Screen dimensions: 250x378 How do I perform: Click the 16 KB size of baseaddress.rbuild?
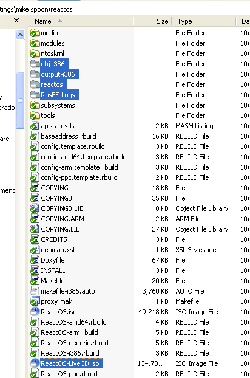[160, 137]
